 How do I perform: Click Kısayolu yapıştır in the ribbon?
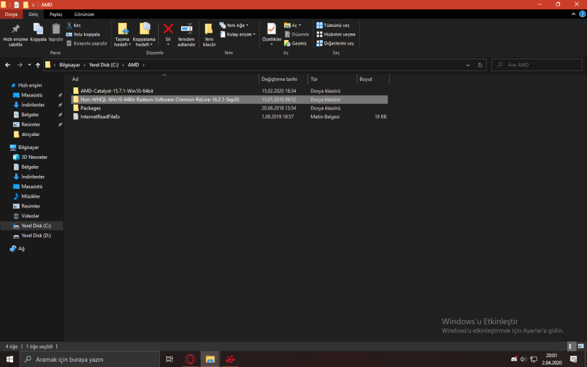click(x=87, y=43)
